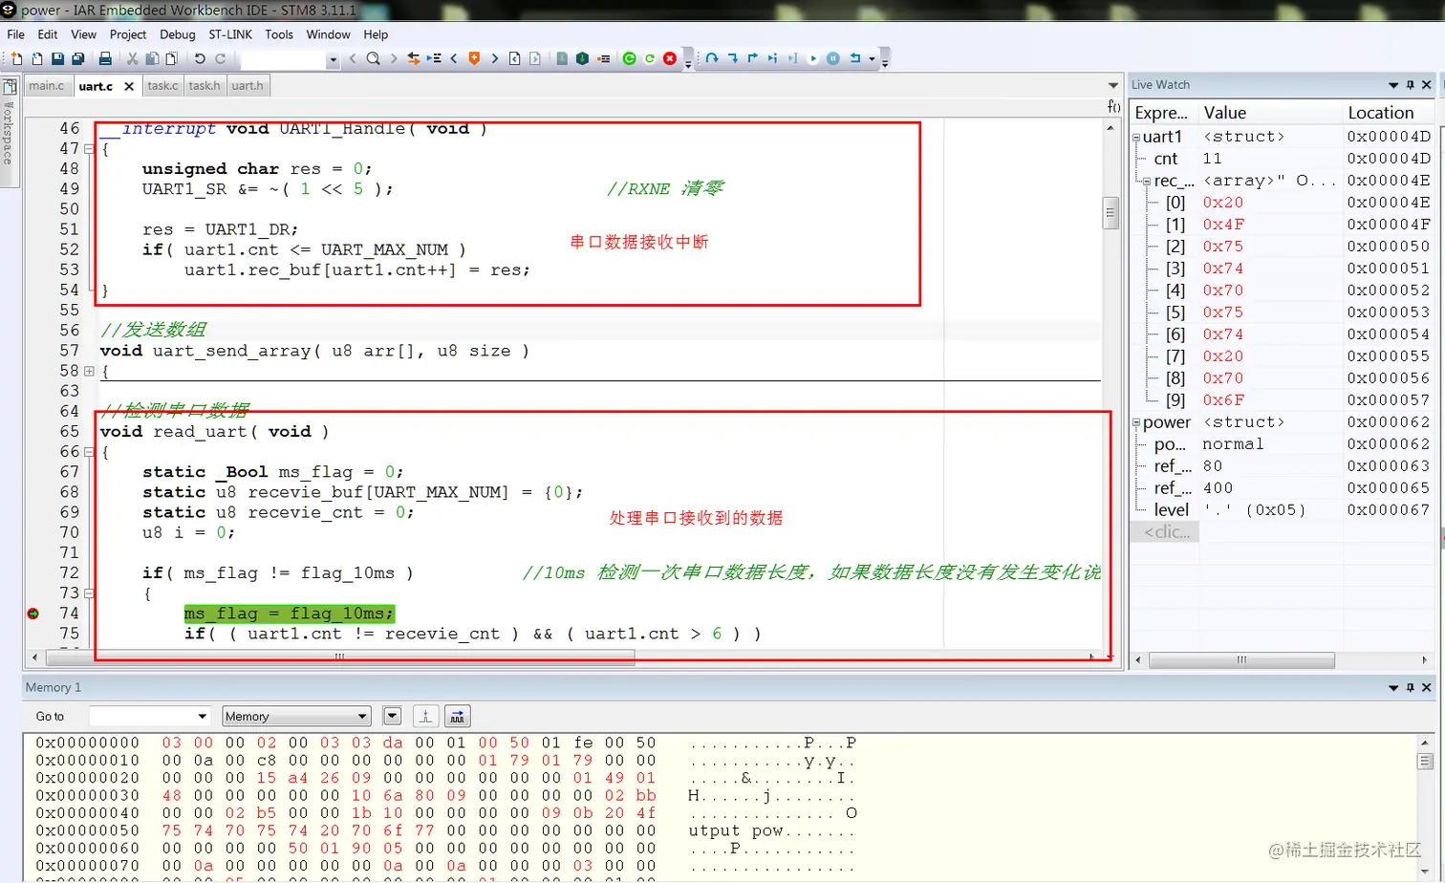
Task: Click the editor vertical scrollbar thumb
Action: coord(1111,213)
